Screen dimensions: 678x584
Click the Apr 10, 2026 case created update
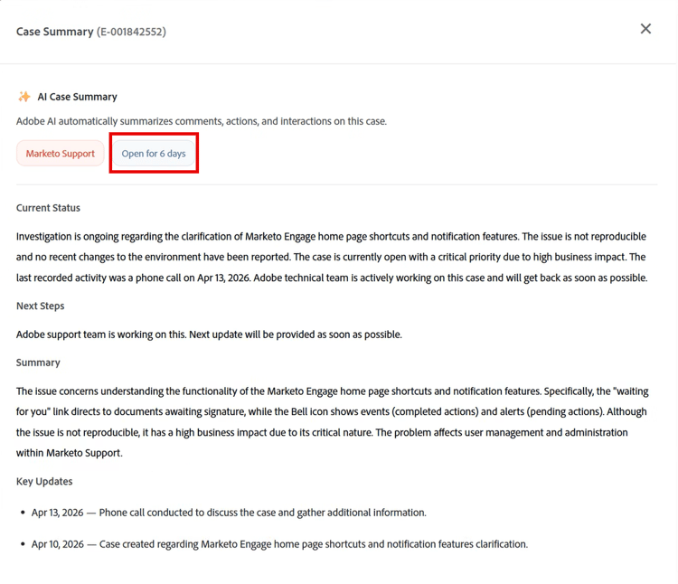coord(279,544)
